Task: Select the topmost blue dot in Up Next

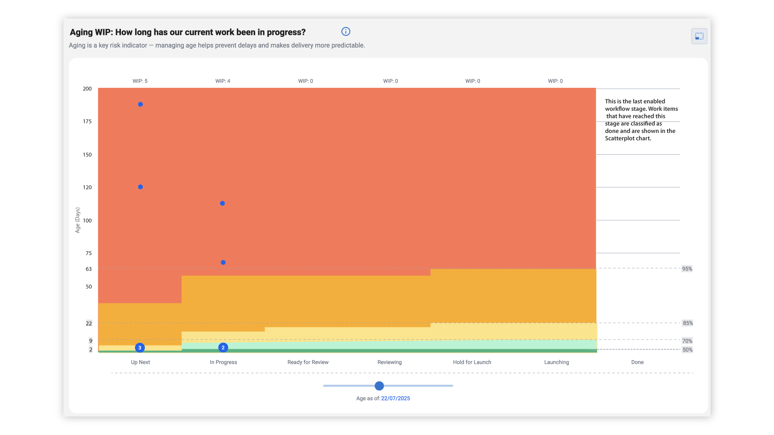Action: pos(140,104)
